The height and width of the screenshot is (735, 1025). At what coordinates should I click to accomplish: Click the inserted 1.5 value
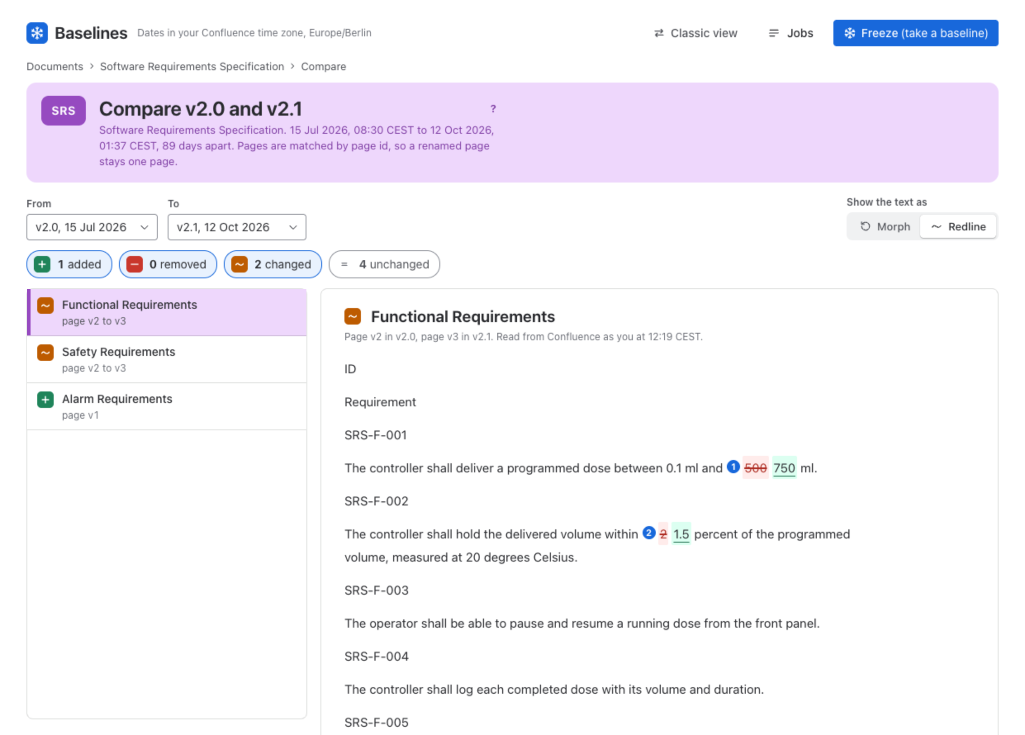coord(681,534)
